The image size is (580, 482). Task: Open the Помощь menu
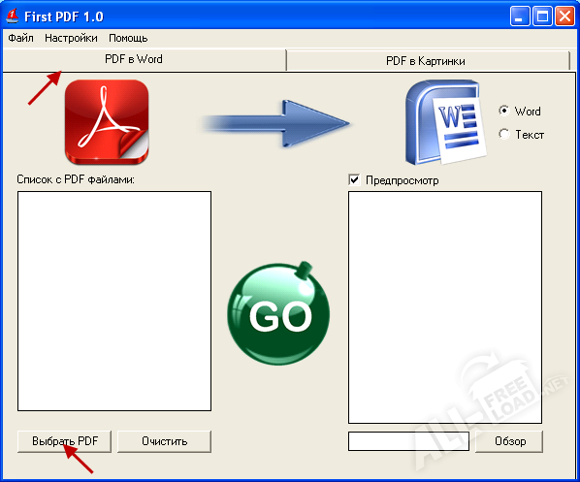coord(128,38)
